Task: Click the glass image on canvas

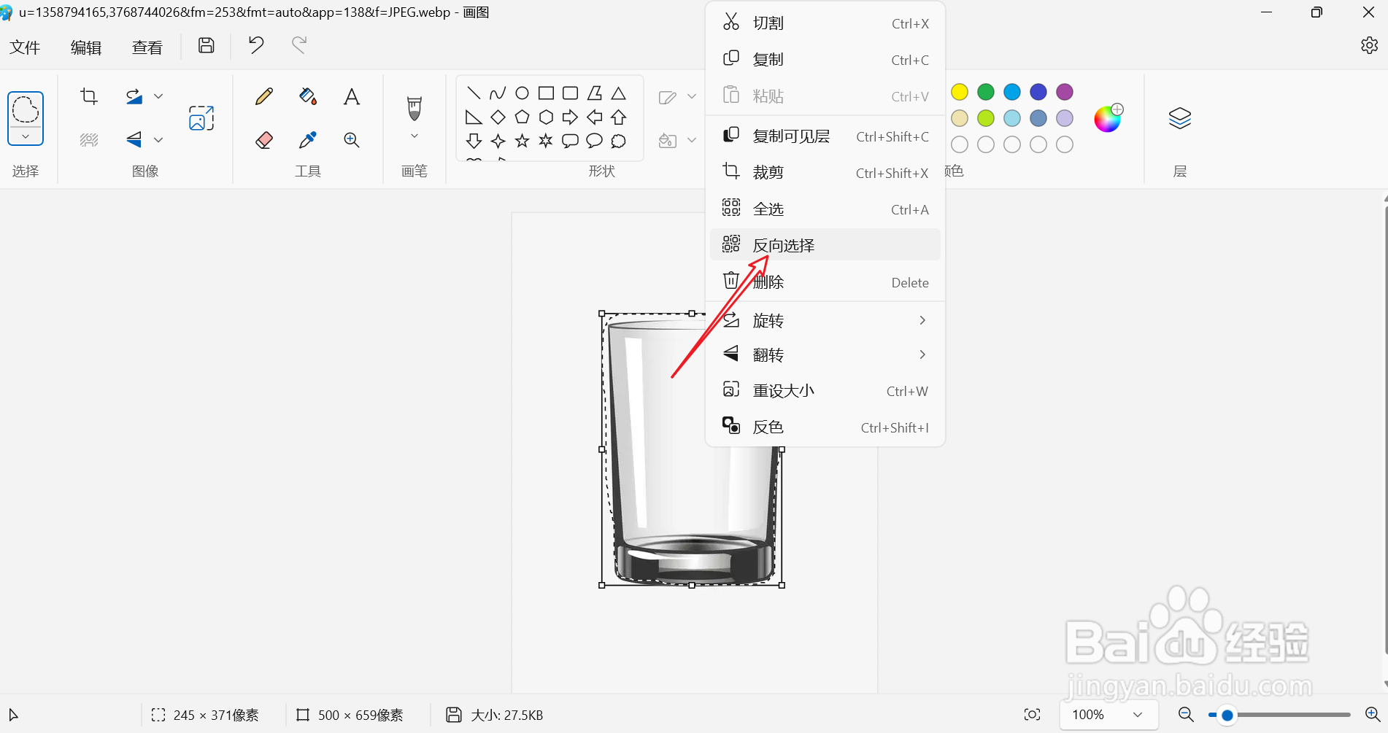Action: [x=692, y=449]
